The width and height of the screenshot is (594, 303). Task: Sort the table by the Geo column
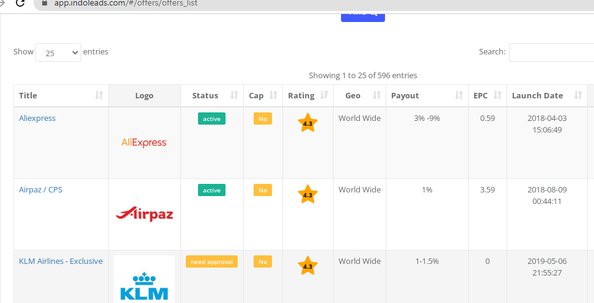(x=359, y=95)
